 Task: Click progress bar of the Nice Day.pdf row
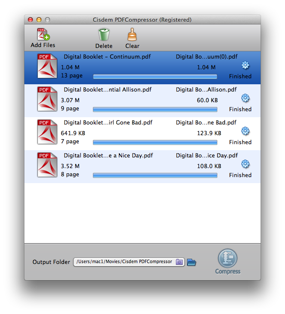[155, 175]
